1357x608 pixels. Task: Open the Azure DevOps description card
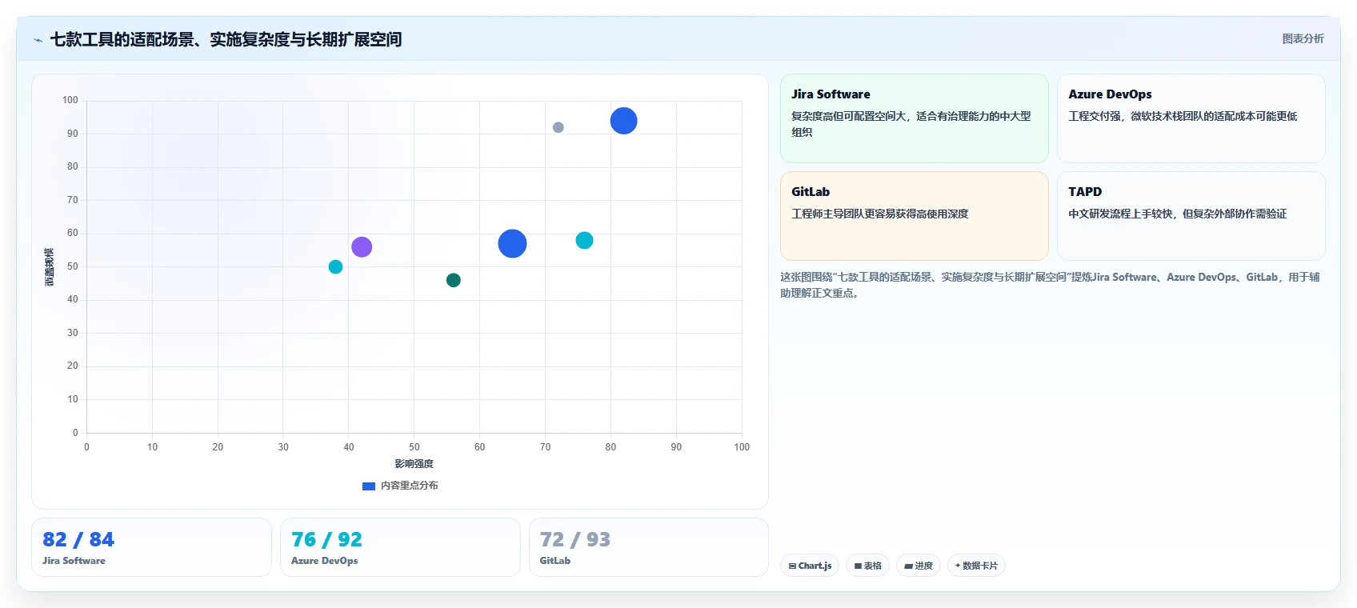(x=1191, y=118)
